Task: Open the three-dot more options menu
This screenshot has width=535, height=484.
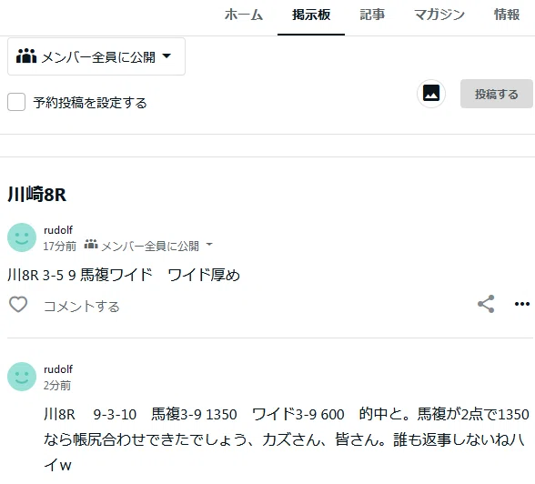Action: point(522,304)
